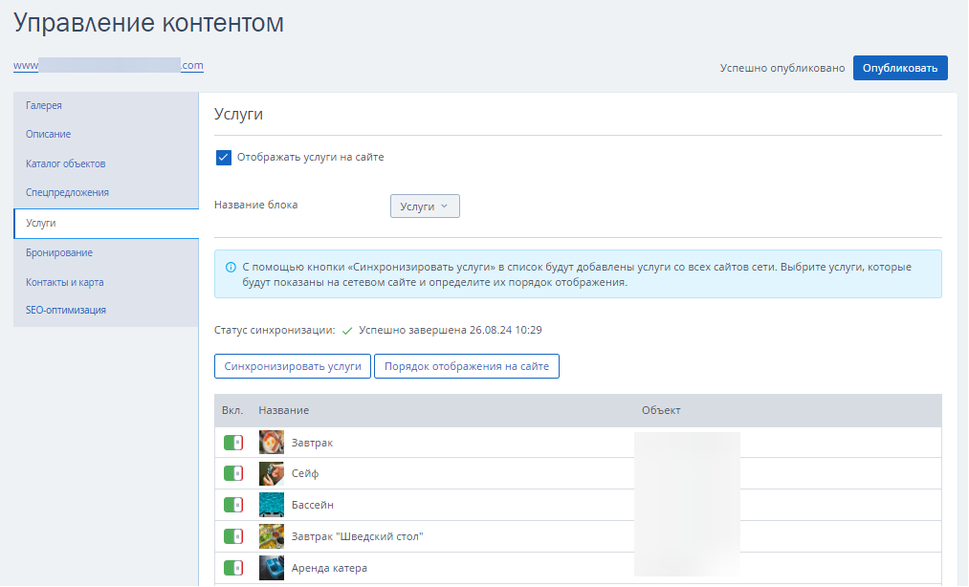Uncheck Отображать услуги на сайте checkbox
Image resolution: width=969 pixels, height=587 pixels.
(224, 158)
